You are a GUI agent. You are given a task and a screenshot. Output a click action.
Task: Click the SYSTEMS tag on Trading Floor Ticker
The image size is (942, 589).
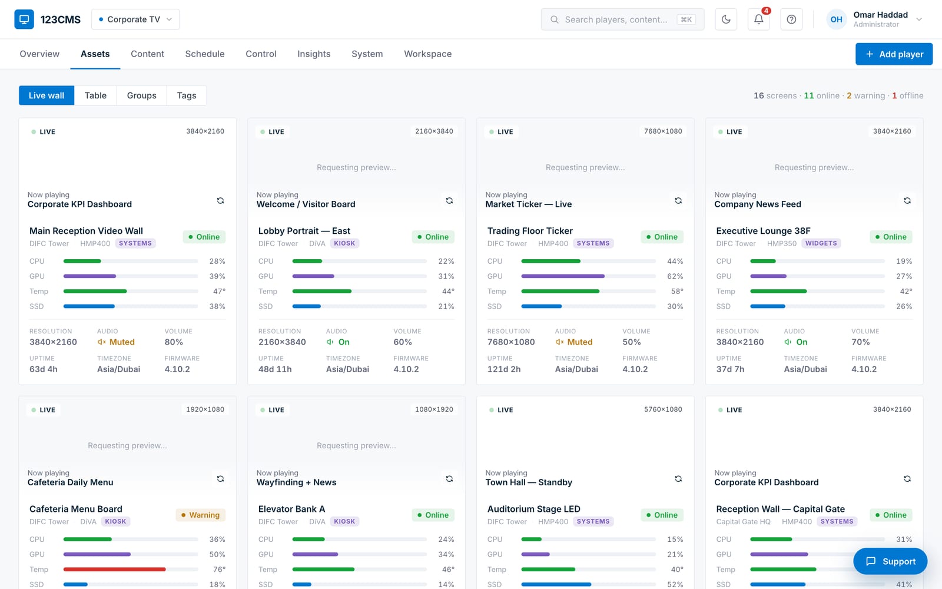pyautogui.click(x=593, y=243)
